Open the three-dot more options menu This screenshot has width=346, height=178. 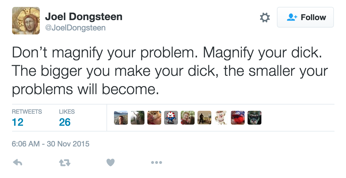point(156,163)
